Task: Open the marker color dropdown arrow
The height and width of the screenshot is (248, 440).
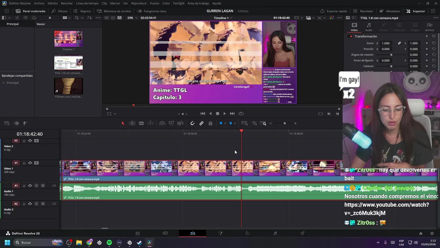Action: pos(235,123)
